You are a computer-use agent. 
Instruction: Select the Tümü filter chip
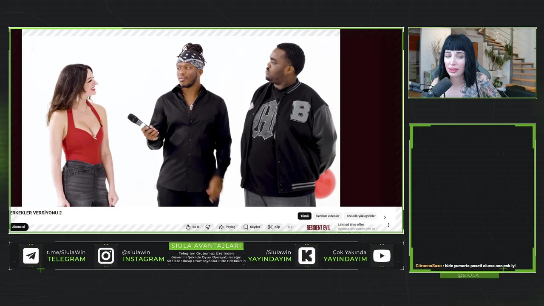tap(305, 216)
